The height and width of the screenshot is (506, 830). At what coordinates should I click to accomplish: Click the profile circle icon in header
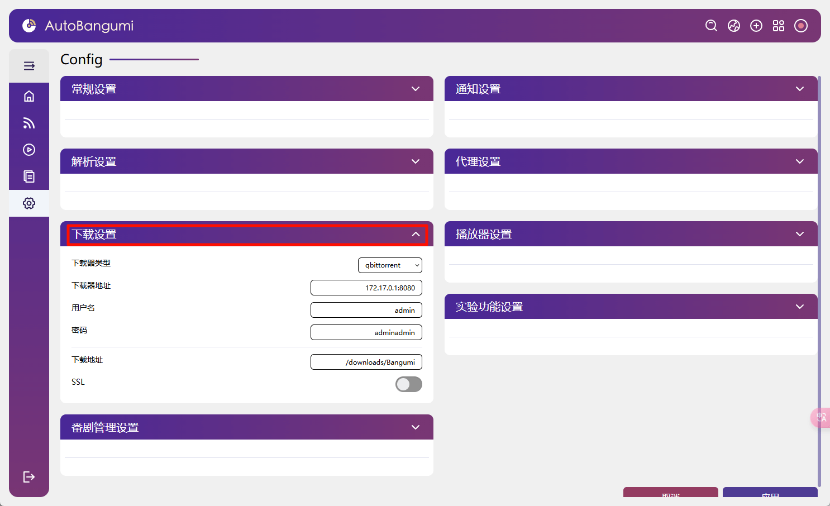pyautogui.click(x=801, y=26)
